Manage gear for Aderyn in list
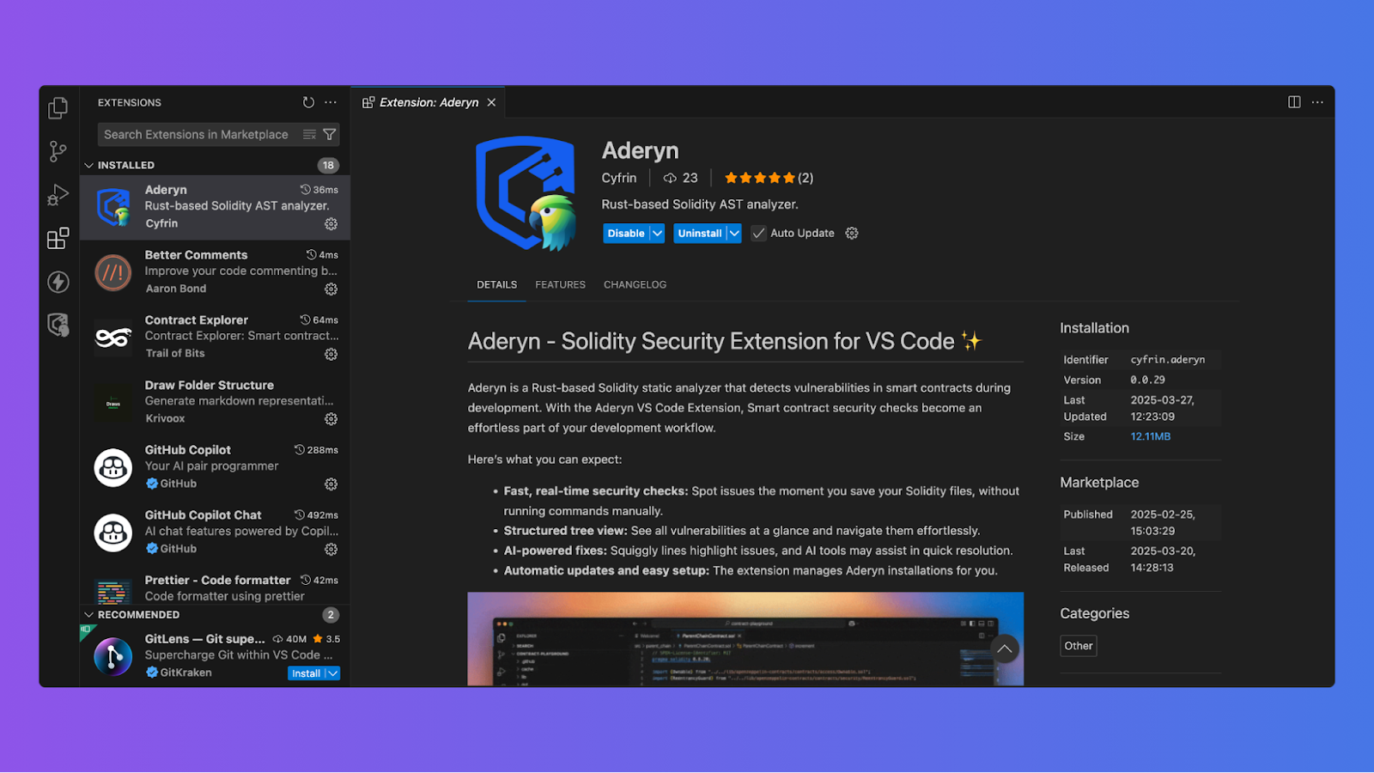Screen dimensions: 1374x773 tap(331, 224)
